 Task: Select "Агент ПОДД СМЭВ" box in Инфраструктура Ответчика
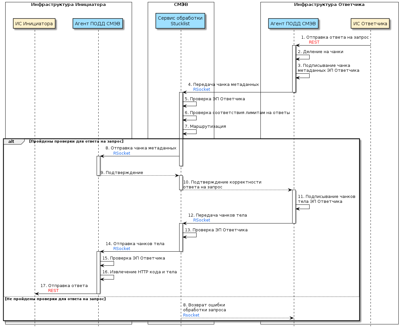[293, 24]
